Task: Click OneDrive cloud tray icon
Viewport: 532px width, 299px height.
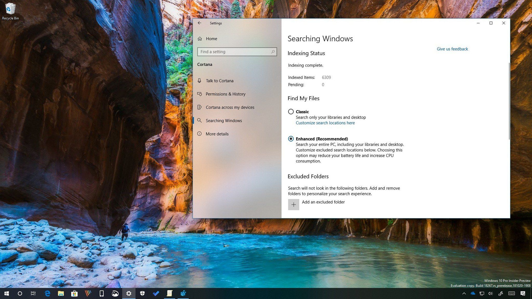Action: pyautogui.click(x=473, y=294)
